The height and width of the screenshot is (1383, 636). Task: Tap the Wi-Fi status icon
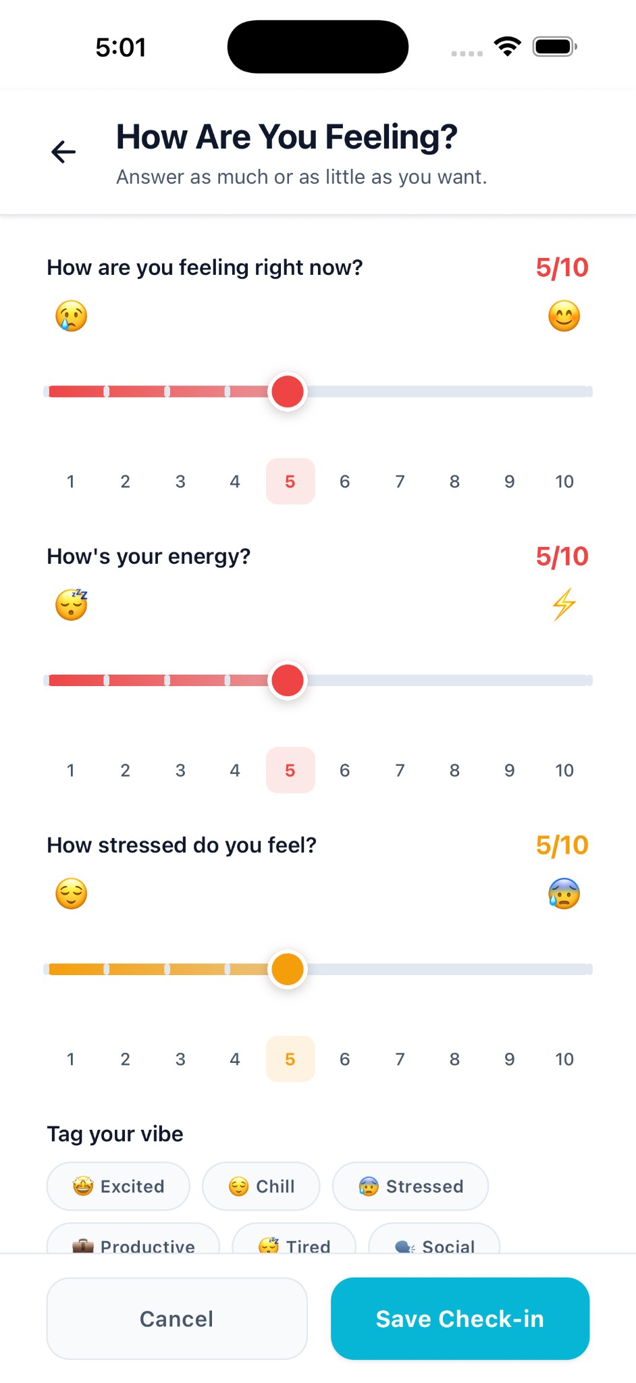tap(507, 47)
